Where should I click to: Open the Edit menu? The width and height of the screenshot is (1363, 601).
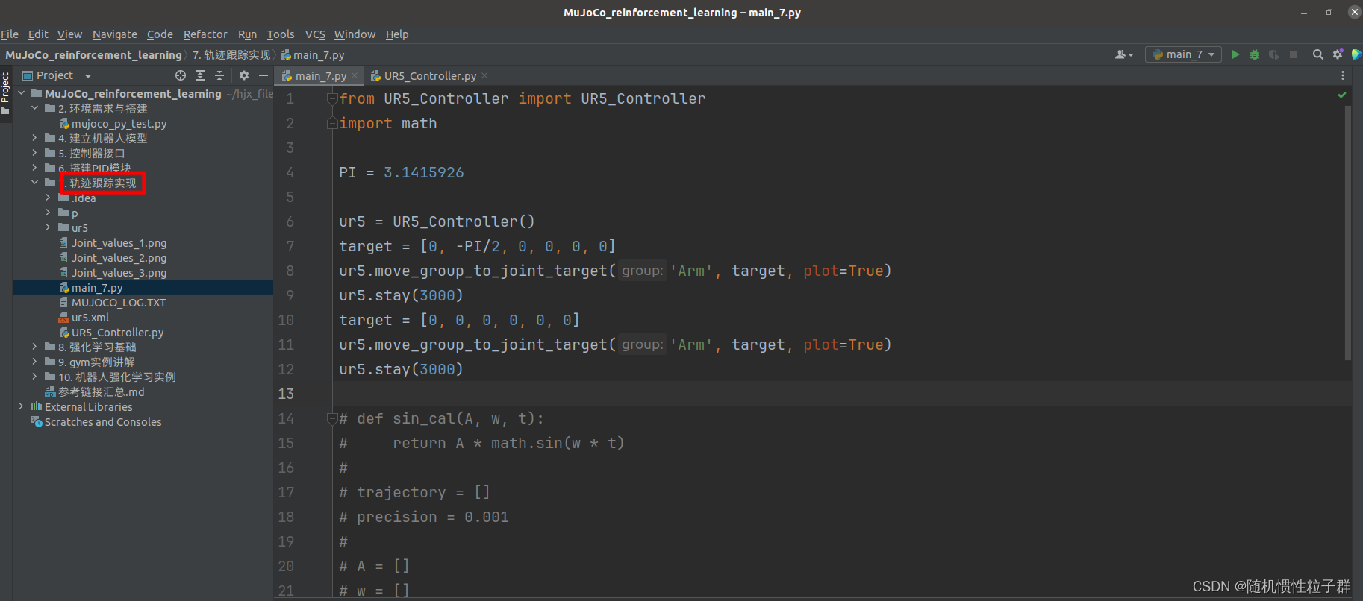pos(38,34)
